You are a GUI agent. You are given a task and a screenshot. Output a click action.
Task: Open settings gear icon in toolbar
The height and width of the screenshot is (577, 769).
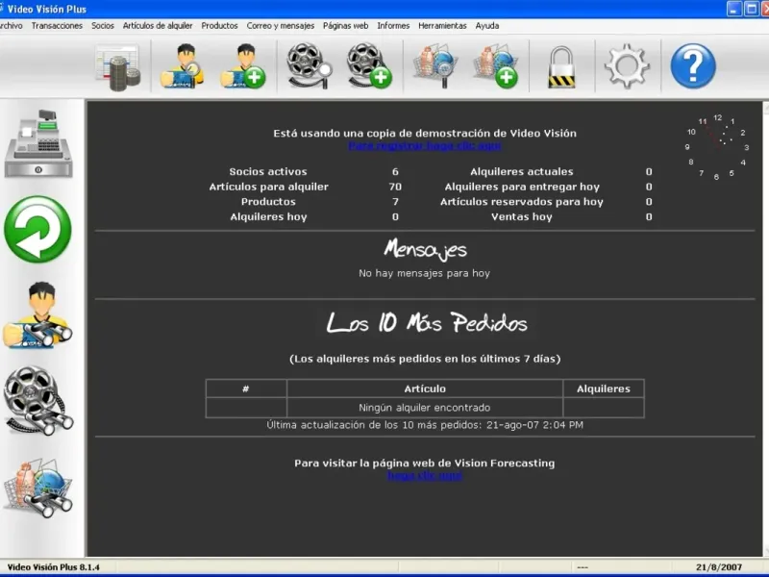[x=628, y=66]
